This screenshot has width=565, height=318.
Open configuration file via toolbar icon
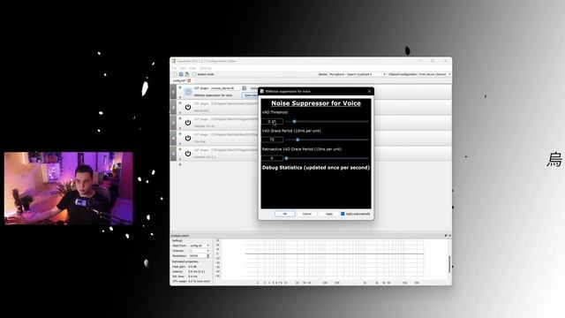[181, 74]
